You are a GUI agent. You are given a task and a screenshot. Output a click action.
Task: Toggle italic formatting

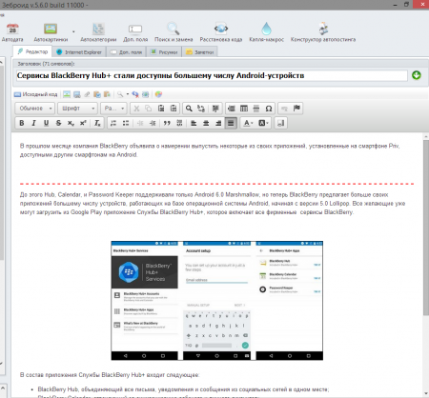tap(33, 123)
